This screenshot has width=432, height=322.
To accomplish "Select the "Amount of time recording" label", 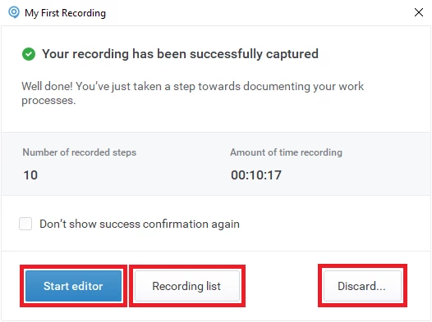I will (286, 152).
